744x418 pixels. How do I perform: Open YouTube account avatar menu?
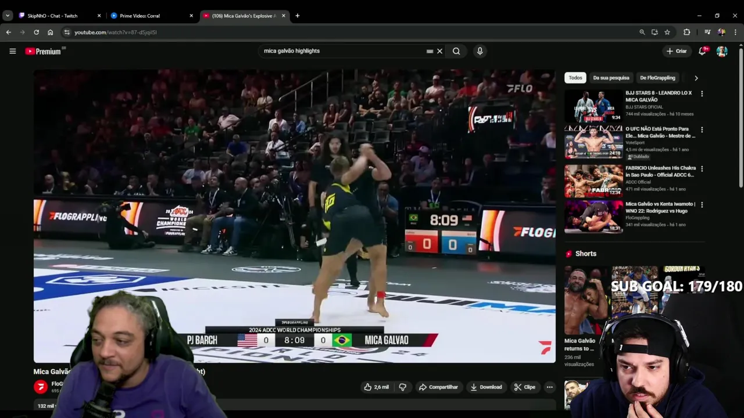[722, 51]
